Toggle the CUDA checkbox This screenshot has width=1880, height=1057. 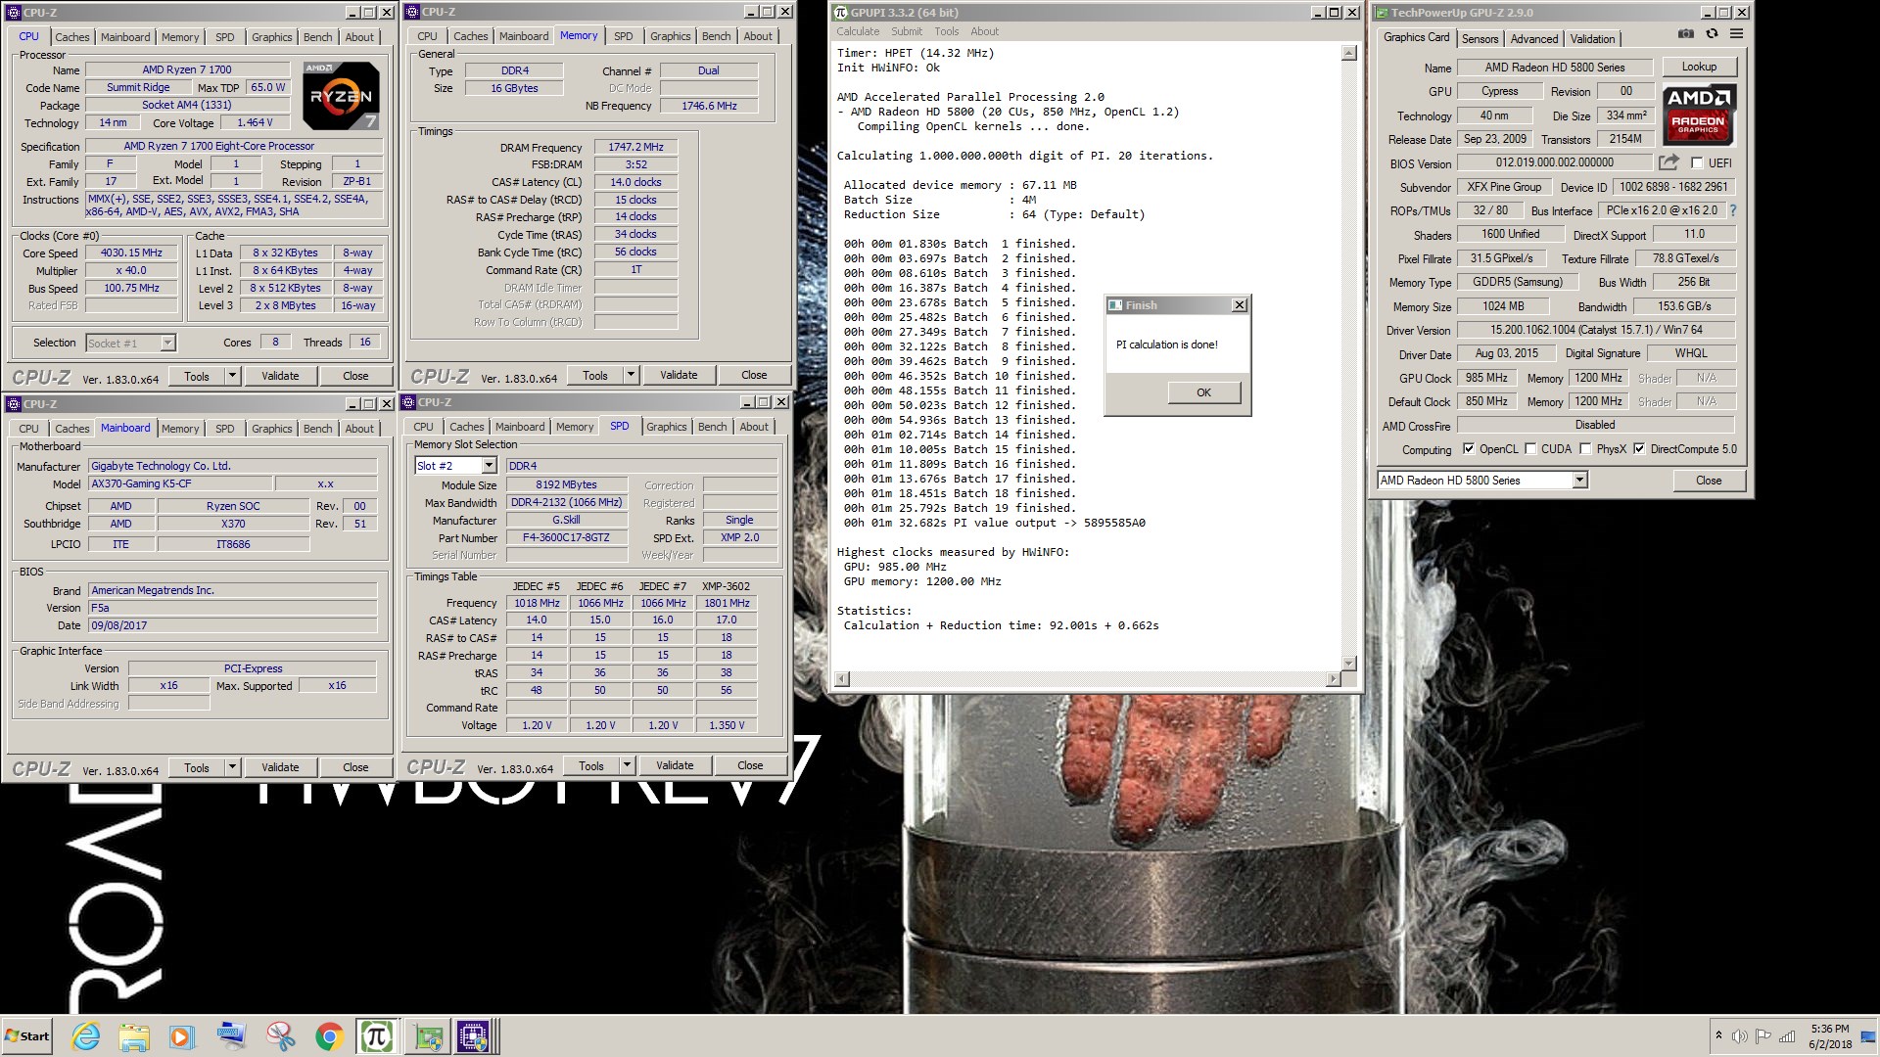(x=1530, y=449)
